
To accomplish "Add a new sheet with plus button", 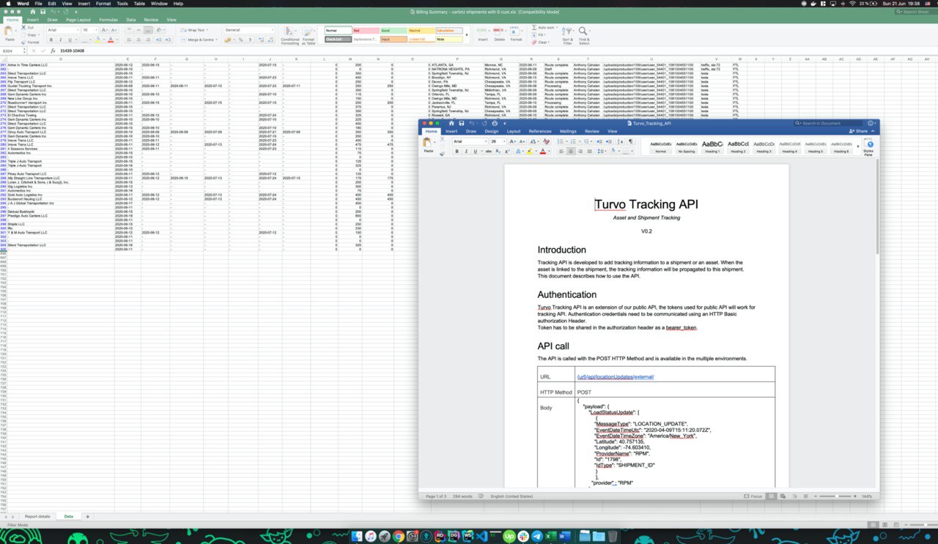I will click(x=87, y=516).
